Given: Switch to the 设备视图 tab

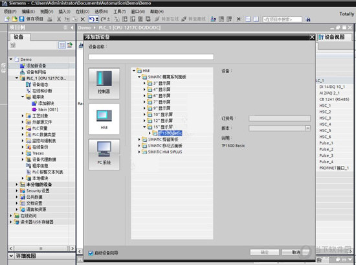Looking at the screenshot, I should click(x=332, y=37).
